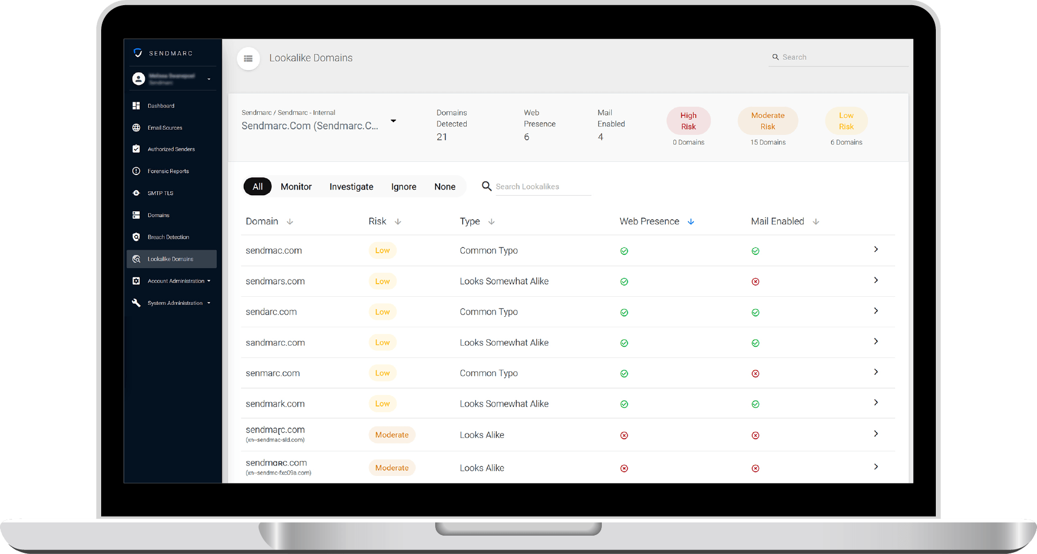The image size is (1037, 554).
Task: Click the sandmarc.com domain name
Action: click(x=275, y=343)
